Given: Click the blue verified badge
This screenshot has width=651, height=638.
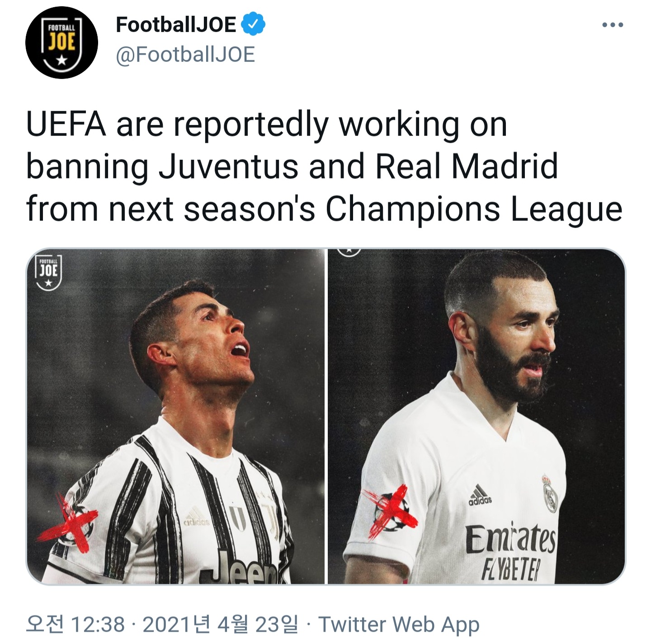Looking at the screenshot, I should click(254, 24).
